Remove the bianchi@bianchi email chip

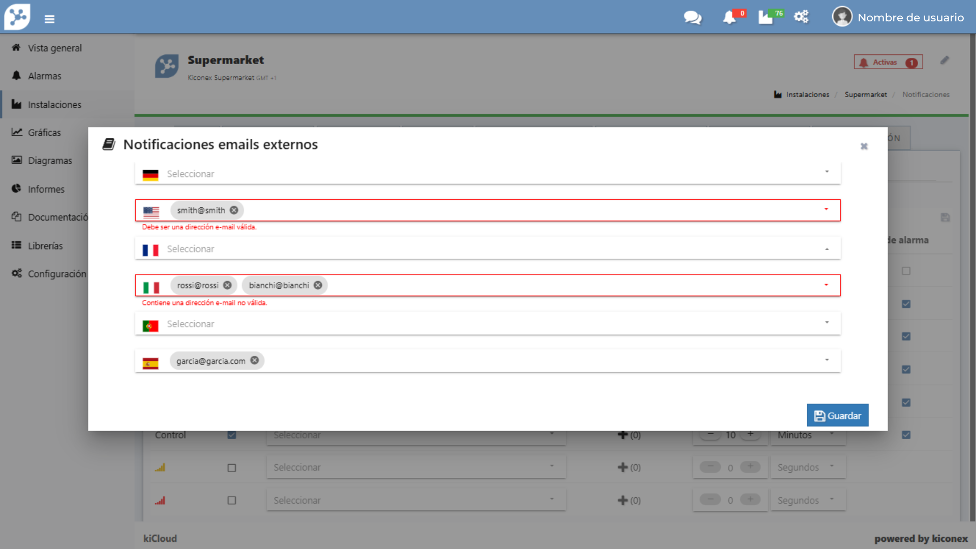(318, 285)
